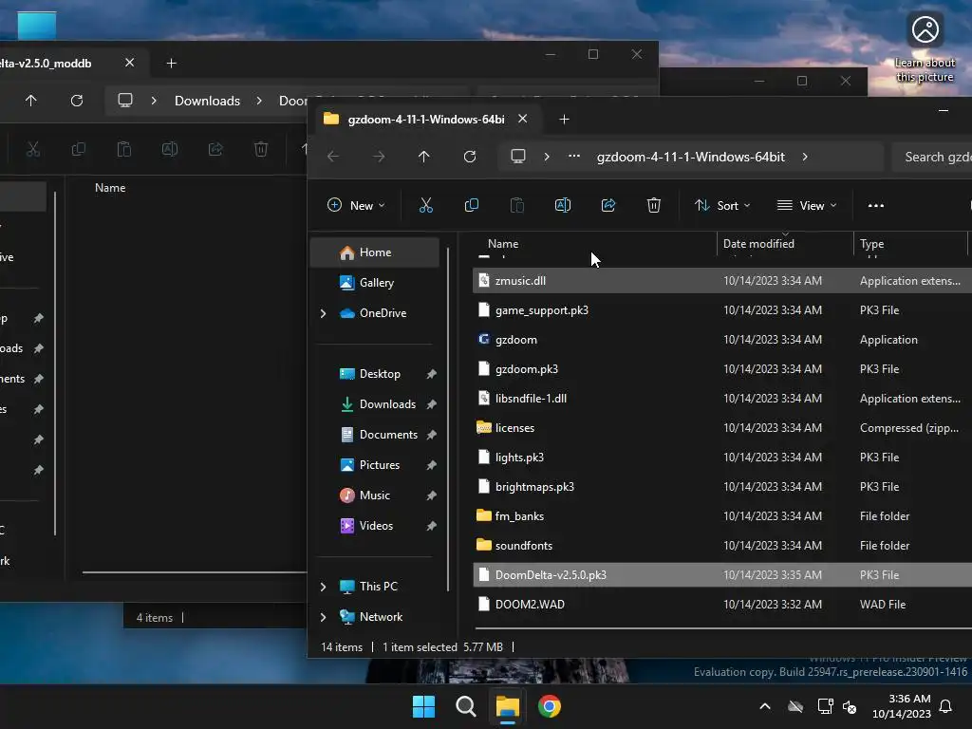The width and height of the screenshot is (972, 729).
Task: Show hidden system tray icons
Action: point(765,706)
